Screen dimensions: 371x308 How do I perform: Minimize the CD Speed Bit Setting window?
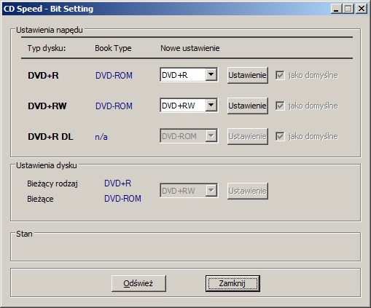pos(336,9)
